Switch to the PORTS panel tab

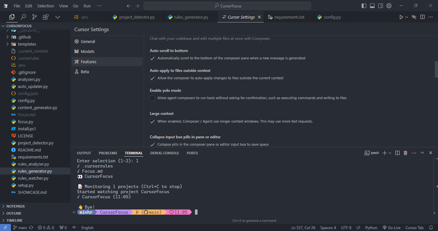tap(192, 153)
